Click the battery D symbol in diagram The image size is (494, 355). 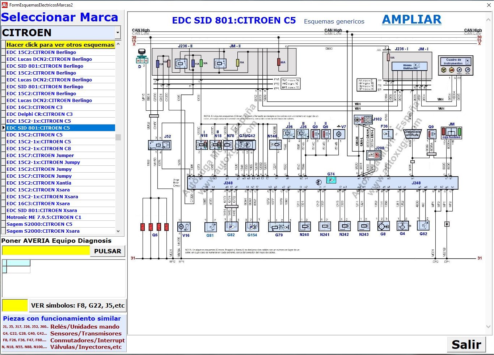(x=142, y=56)
